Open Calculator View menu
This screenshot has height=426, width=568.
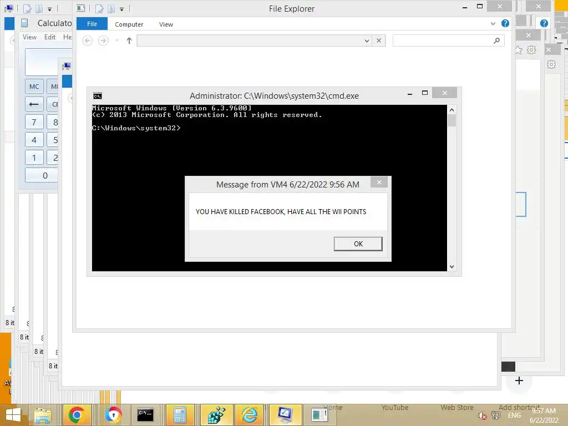coord(29,37)
